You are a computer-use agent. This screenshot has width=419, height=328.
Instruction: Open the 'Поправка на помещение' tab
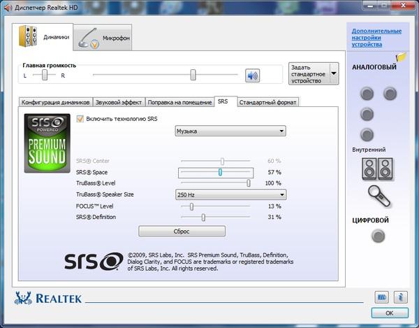click(179, 102)
